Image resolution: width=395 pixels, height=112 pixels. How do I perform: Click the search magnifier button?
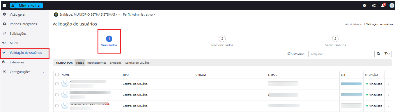[x=378, y=54]
